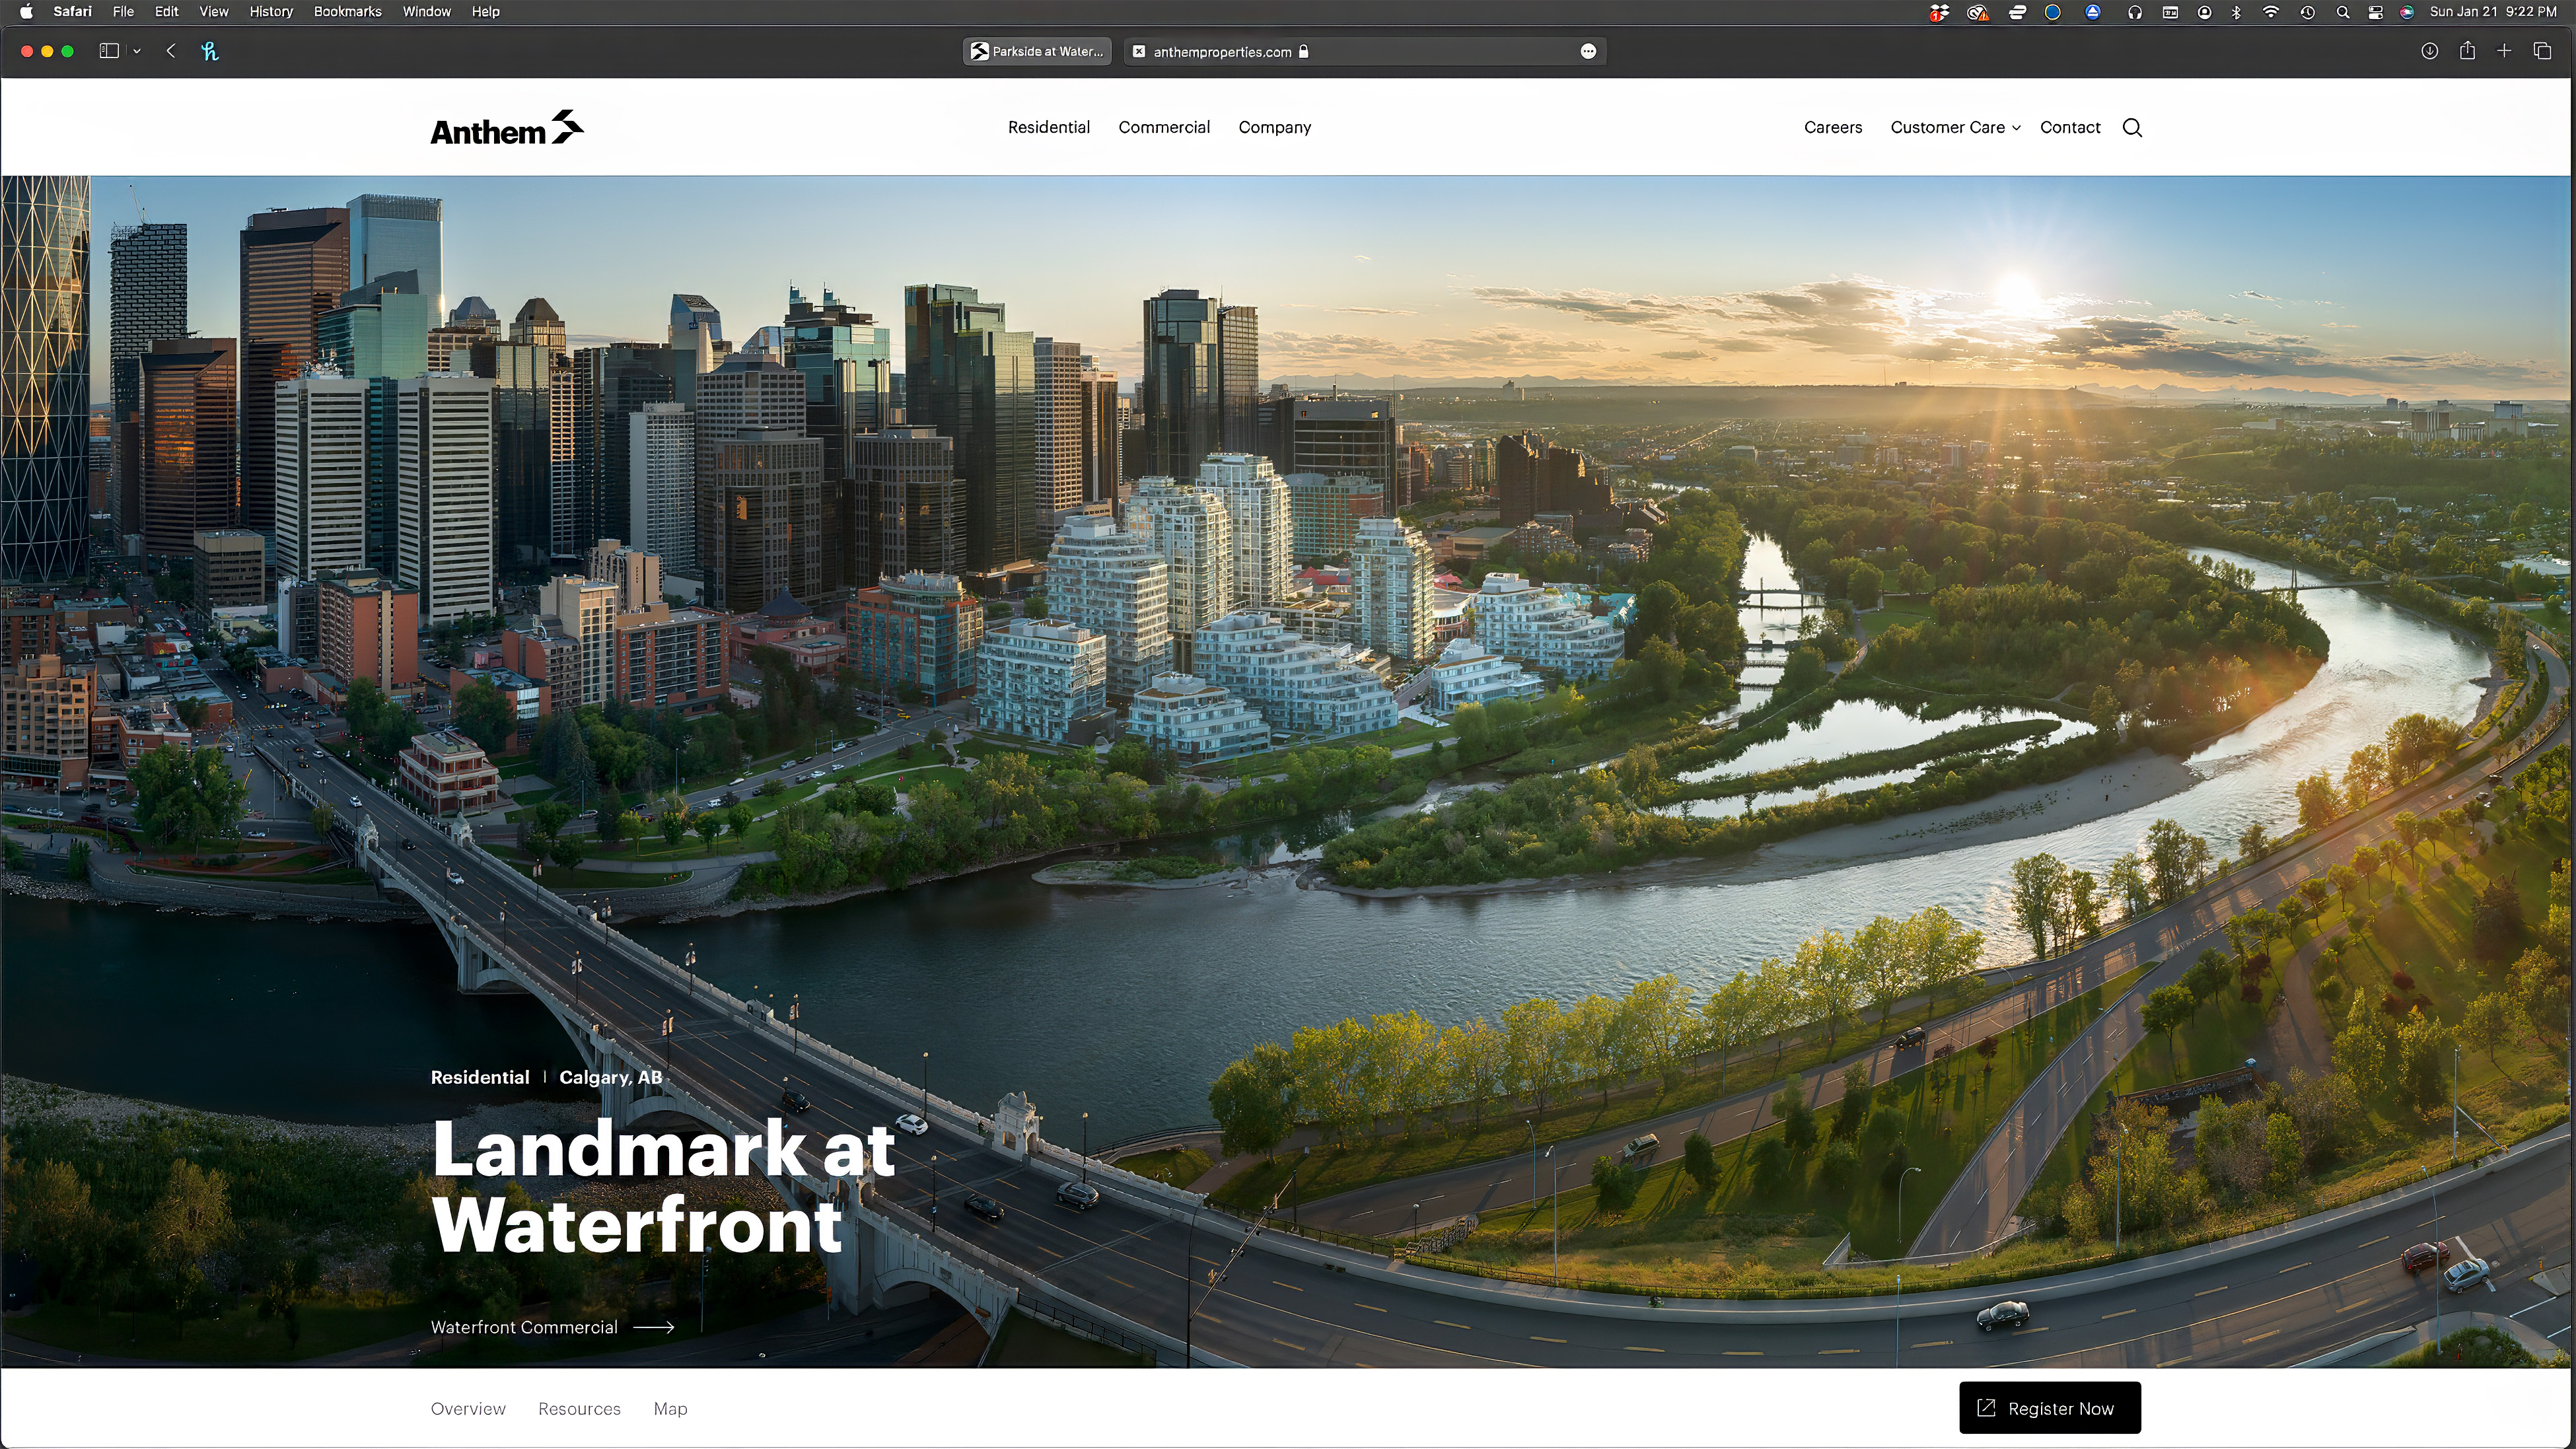Open the Window menu
The image size is (2576, 1449).
[x=426, y=12]
